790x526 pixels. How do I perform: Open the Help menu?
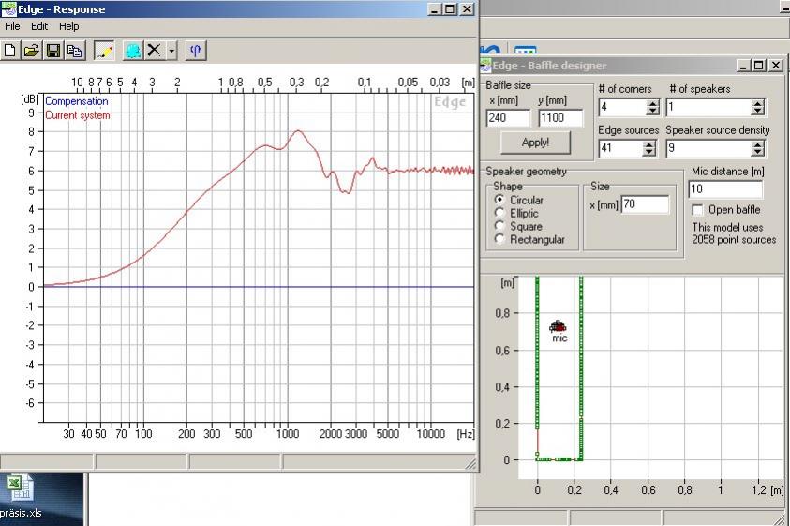[69, 26]
